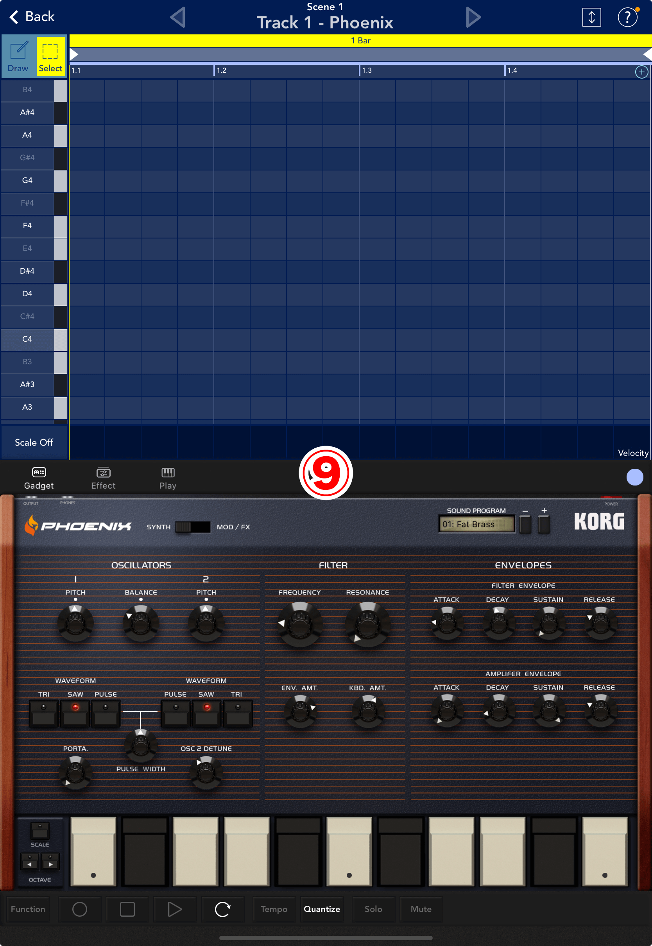Shift octave up with right arrow
This screenshot has height=946, width=652.
tap(50, 861)
